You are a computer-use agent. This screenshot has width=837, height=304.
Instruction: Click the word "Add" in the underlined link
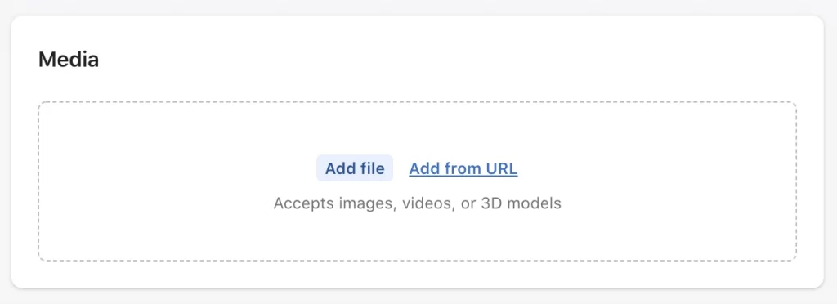(423, 168)
